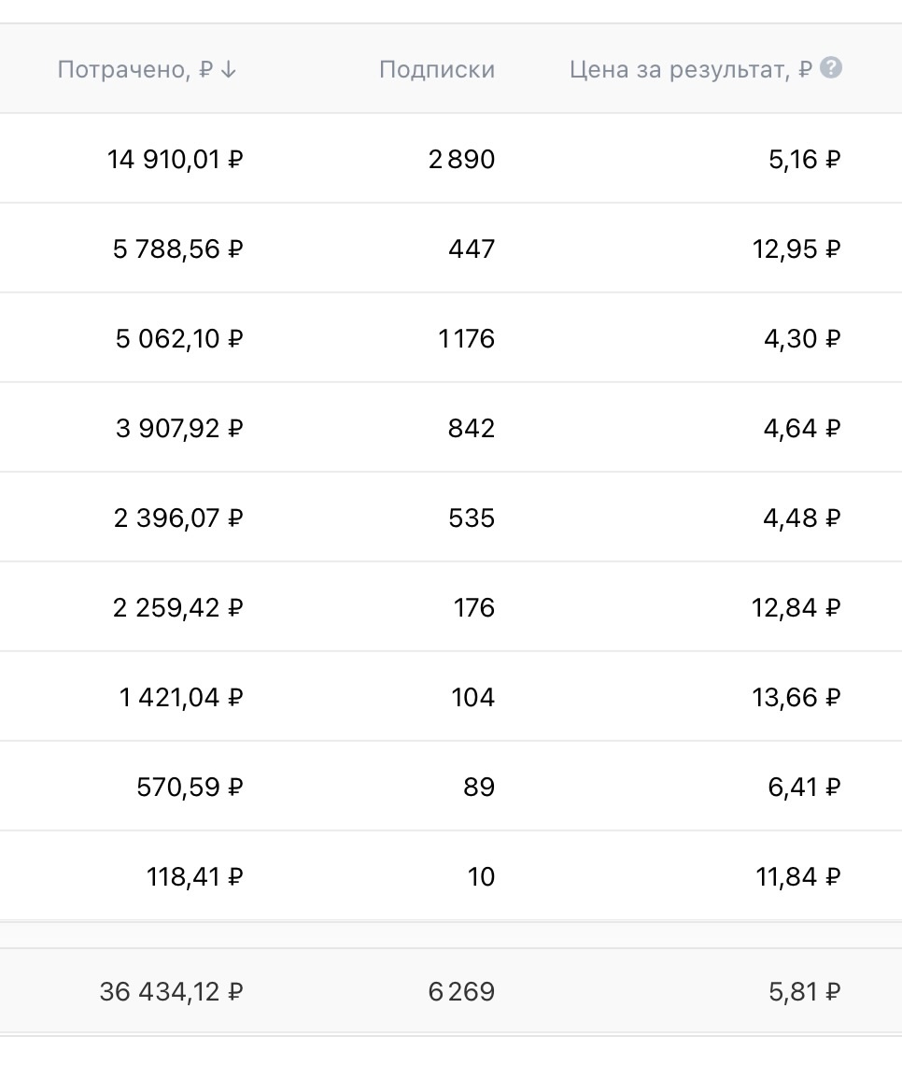Select the 14 910,01 ₽ spent cell
Viewport: 902px width, 1065px height.
pyautogui.click(x=175, y=160)
